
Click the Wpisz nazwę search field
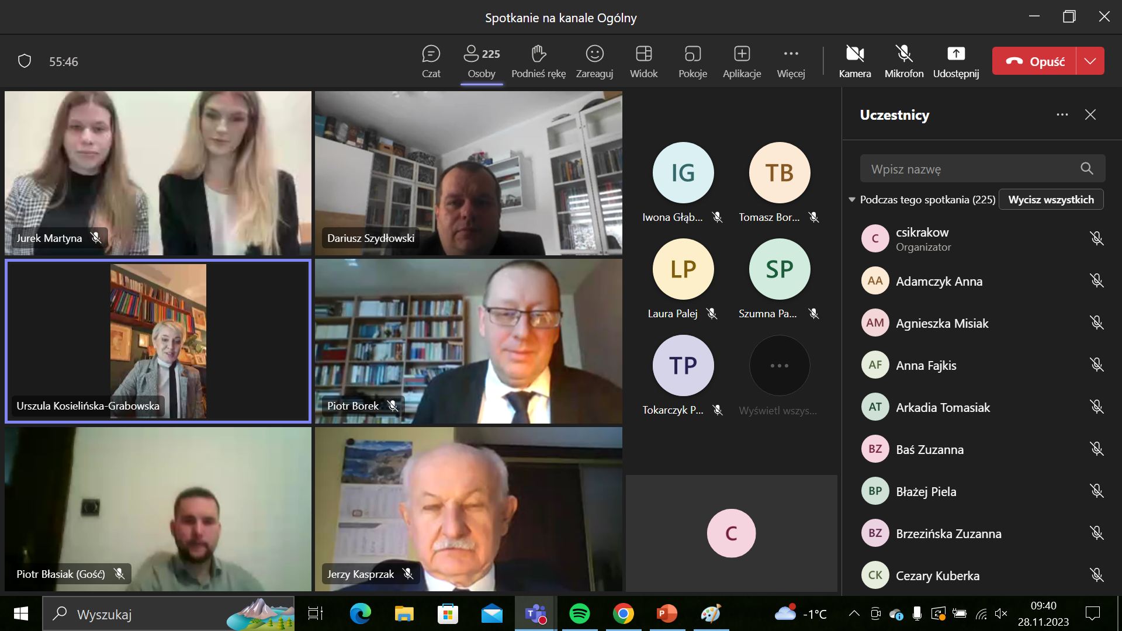(x=970, y=169)
